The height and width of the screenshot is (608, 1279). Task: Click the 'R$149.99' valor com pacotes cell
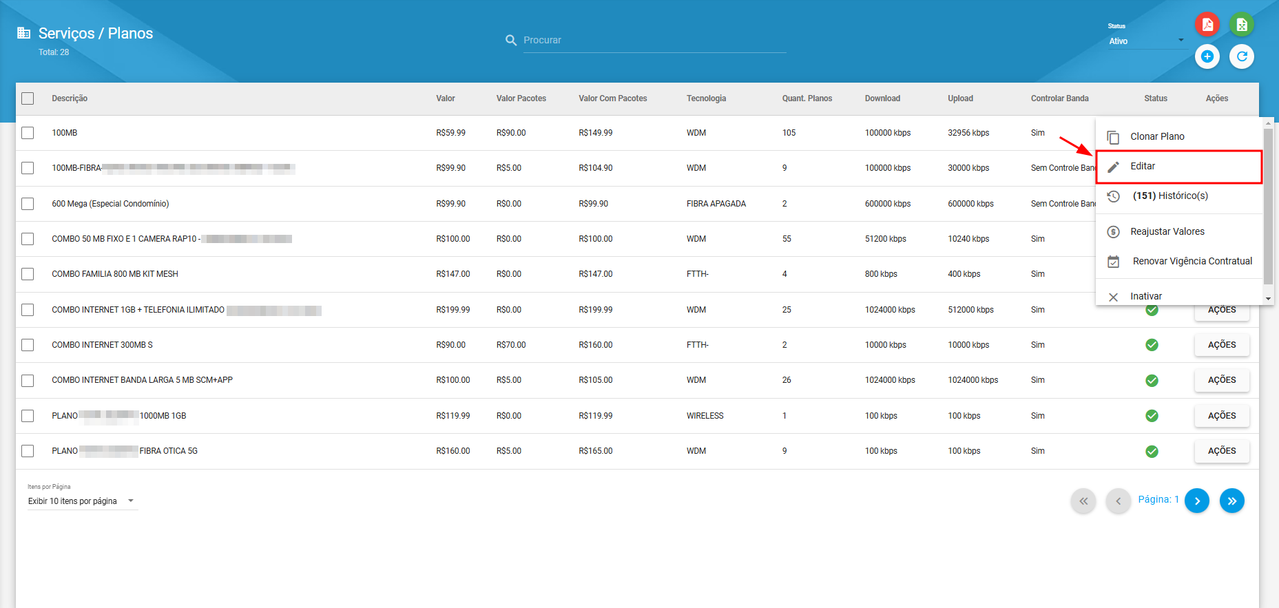pyautogui.click(x=595, y=133)
